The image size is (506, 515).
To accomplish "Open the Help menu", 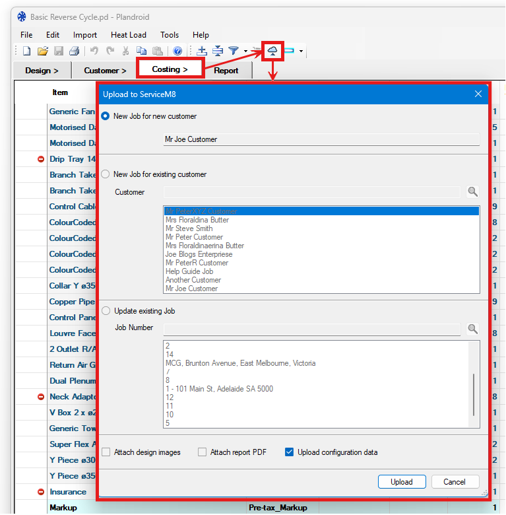I will pos(201,35).
